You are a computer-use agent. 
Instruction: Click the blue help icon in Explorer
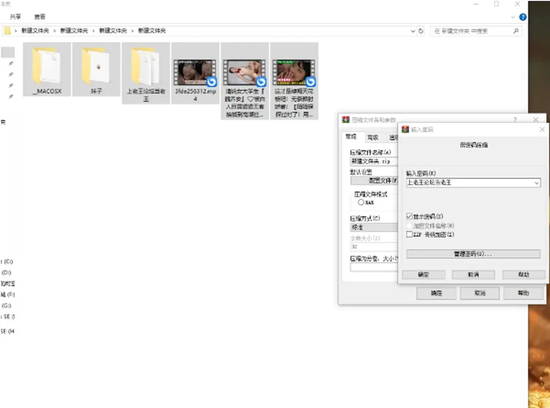(522, 17)
